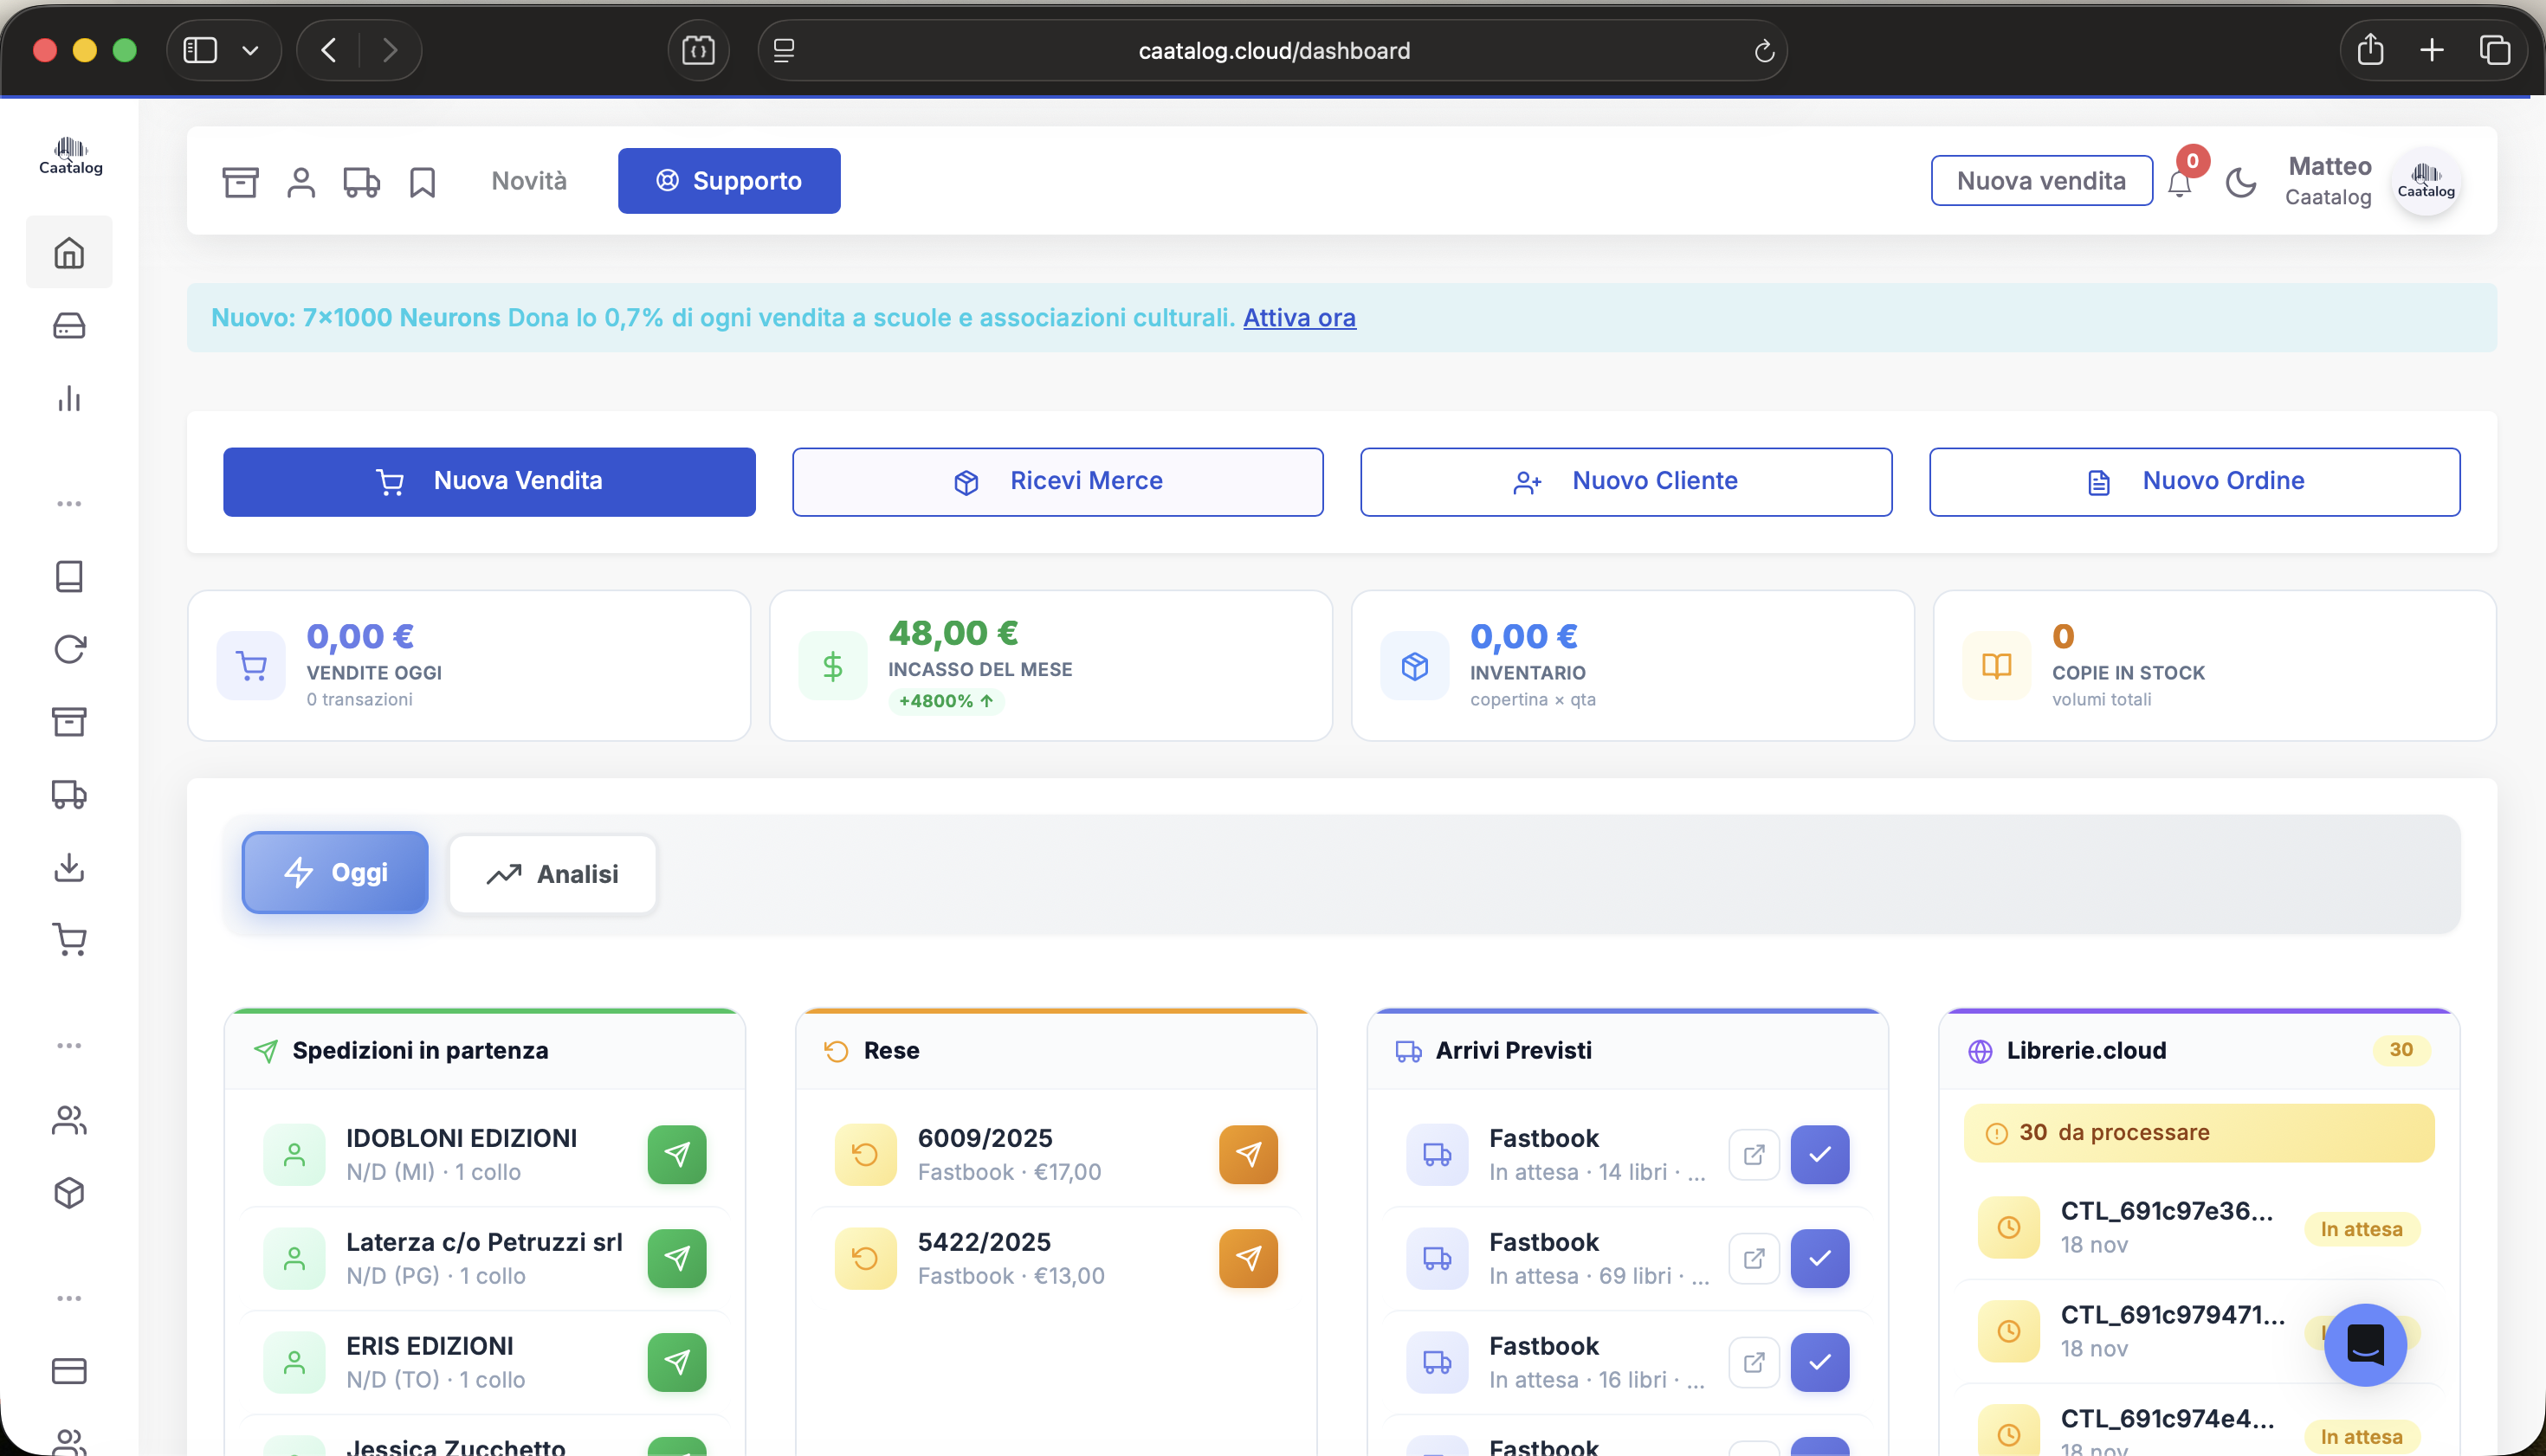
Task: Click the Safari share icon
Action: click(2370, 49)
